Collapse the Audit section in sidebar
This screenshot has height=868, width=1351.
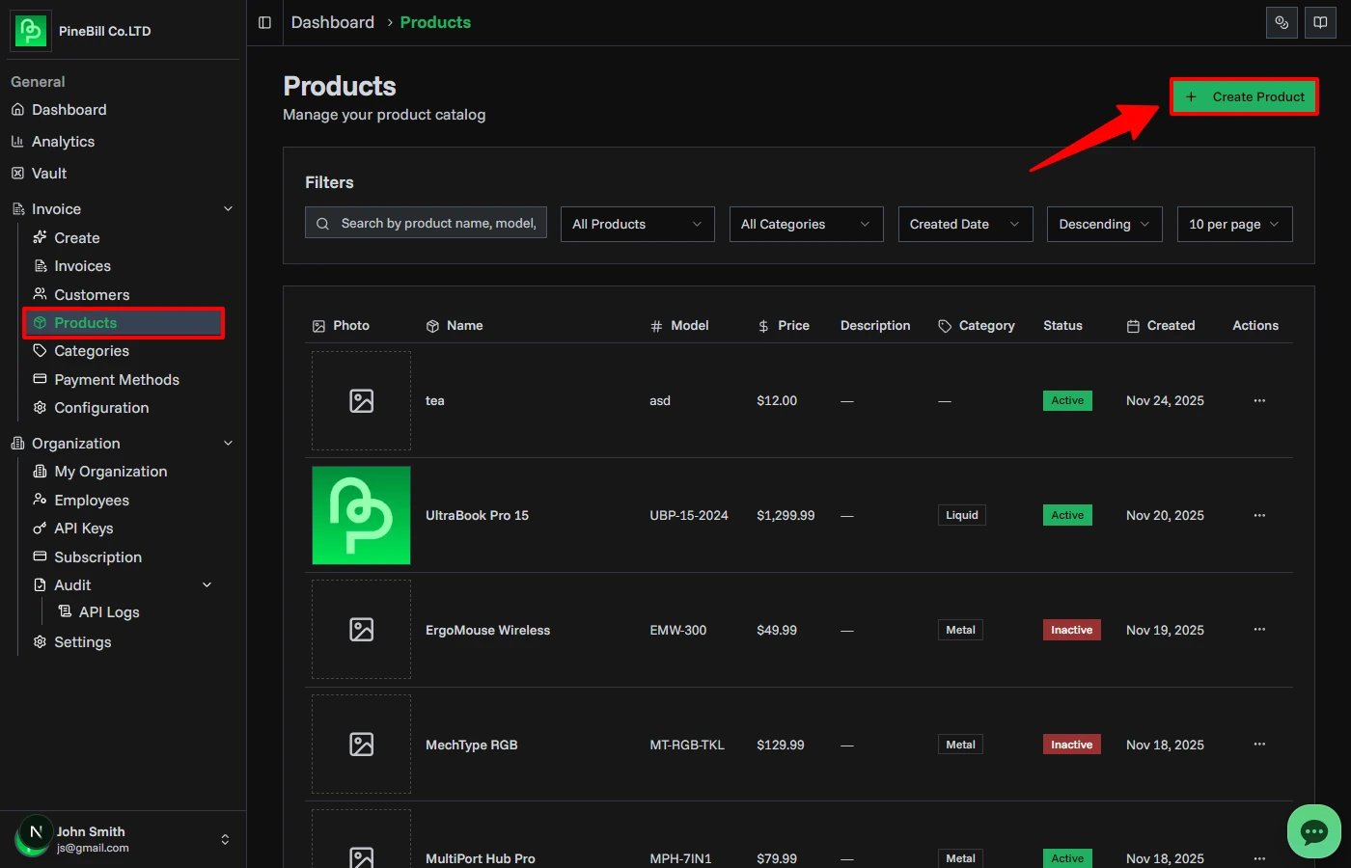(x=207, y=584)
